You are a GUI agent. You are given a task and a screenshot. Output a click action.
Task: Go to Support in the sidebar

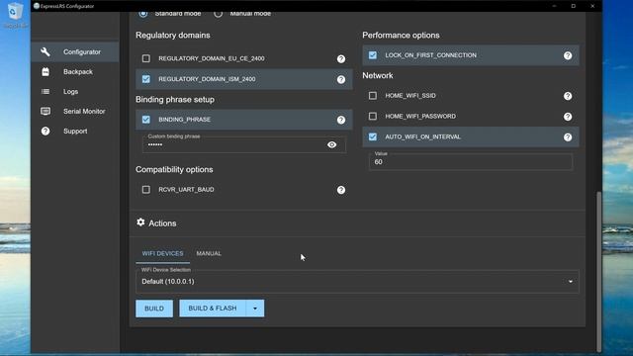click(75, 132)
